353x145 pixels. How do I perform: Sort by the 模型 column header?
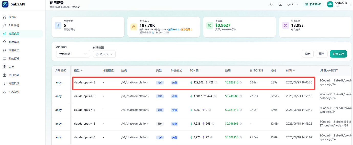79,70
